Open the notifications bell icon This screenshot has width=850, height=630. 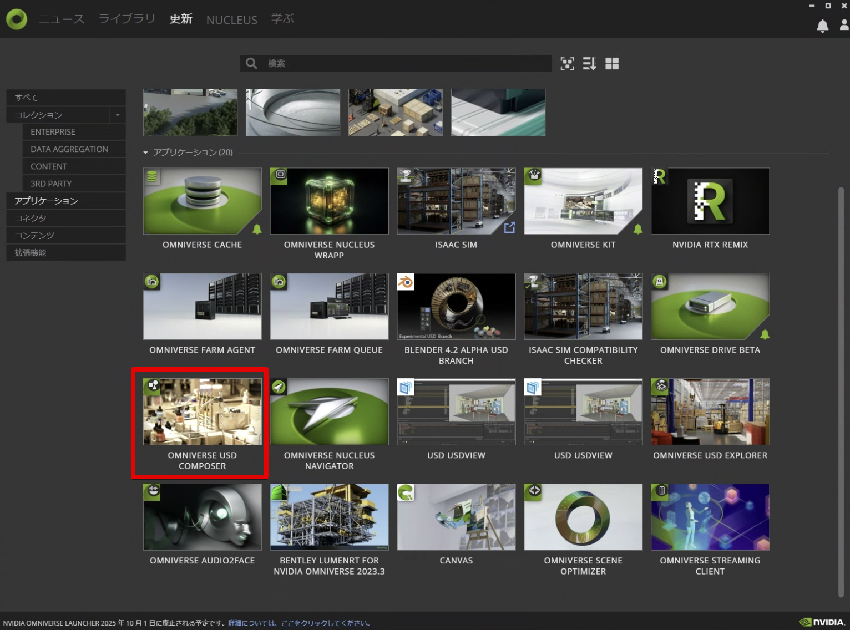click(x=822, y=26)
